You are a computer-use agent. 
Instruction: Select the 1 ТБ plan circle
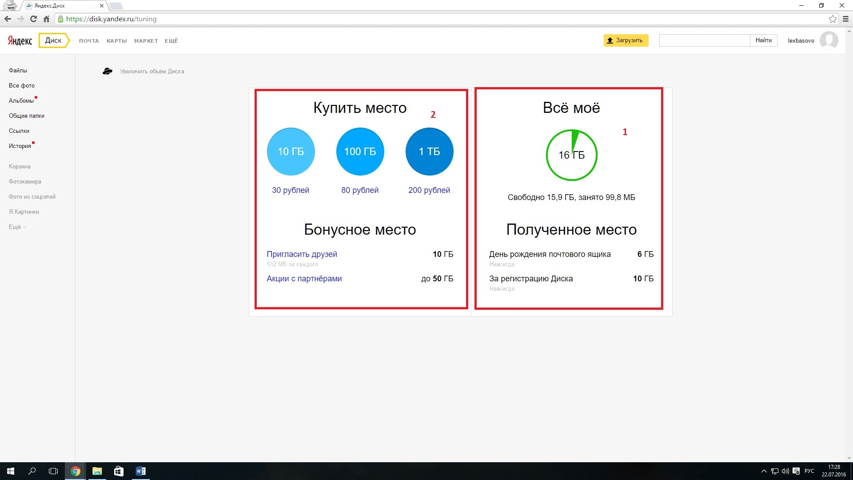coord(430,152)
